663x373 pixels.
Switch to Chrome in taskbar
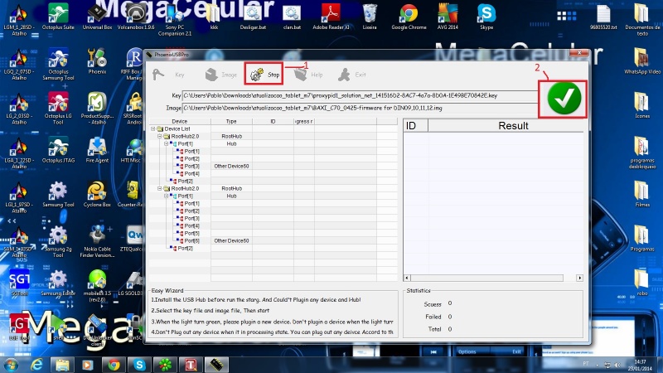tap(114, 365)
